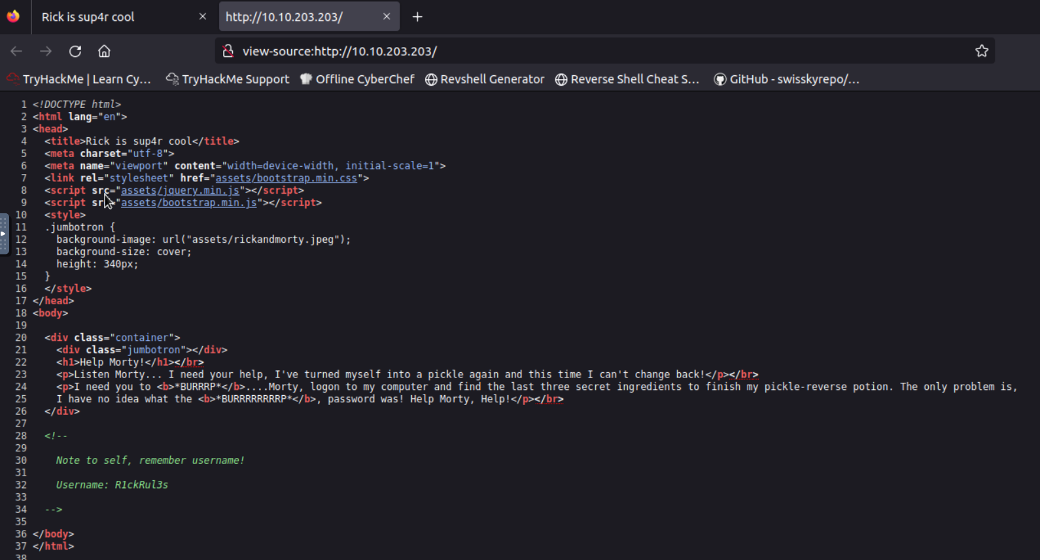Click the 'Rick is sup4r cool' title text

pyautogui.click(x=139, y=141)
